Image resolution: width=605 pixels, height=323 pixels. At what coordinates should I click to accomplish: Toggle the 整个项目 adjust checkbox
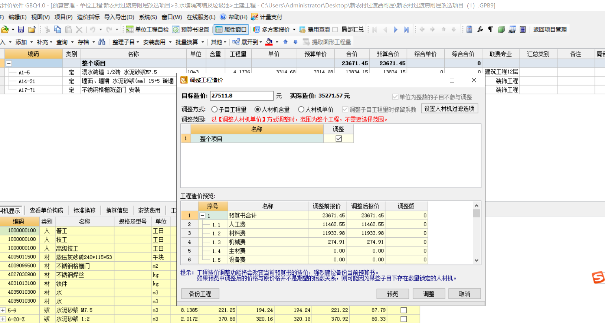pos(339,138)
